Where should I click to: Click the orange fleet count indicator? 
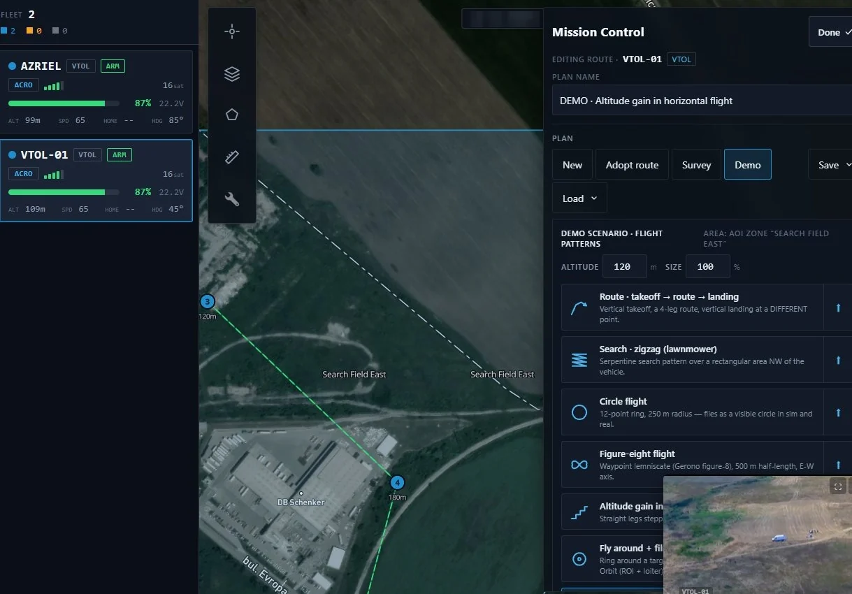(34, 31)
